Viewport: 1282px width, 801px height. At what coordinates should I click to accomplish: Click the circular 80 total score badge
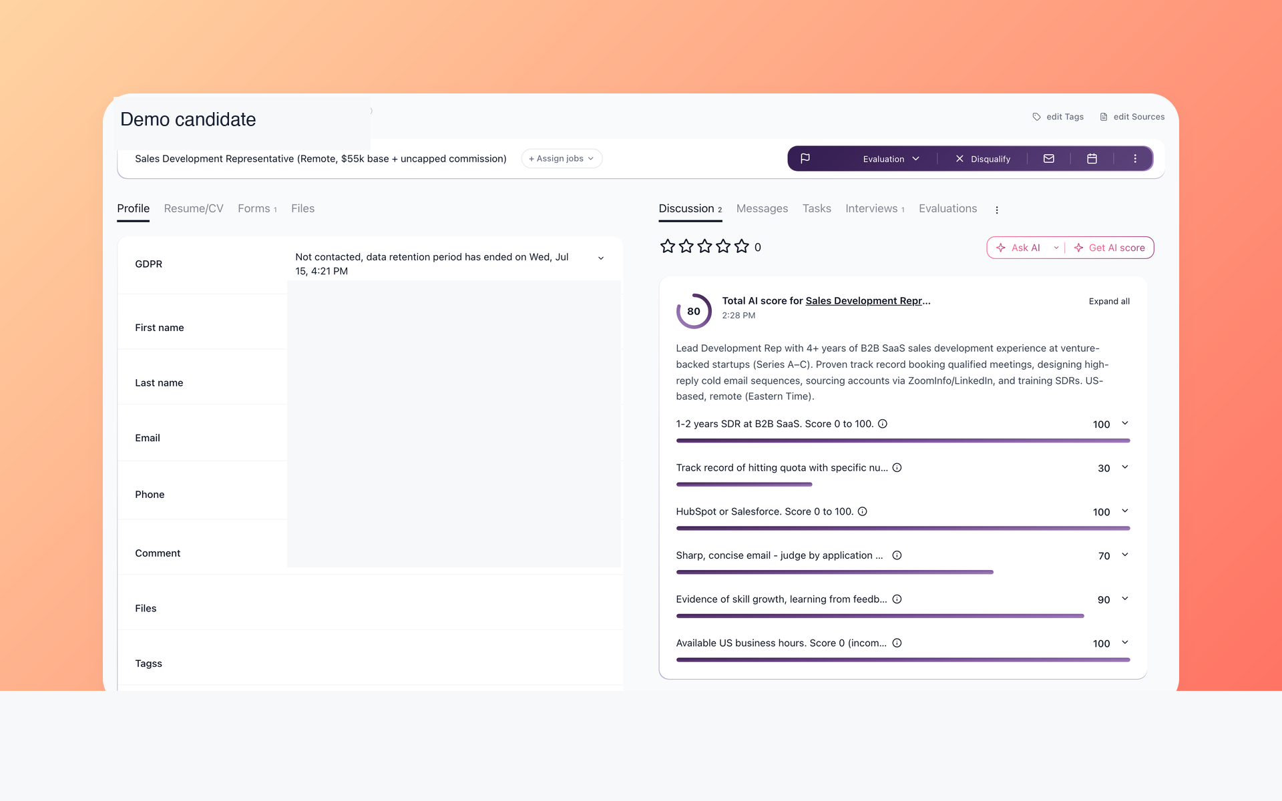[694, 311]
